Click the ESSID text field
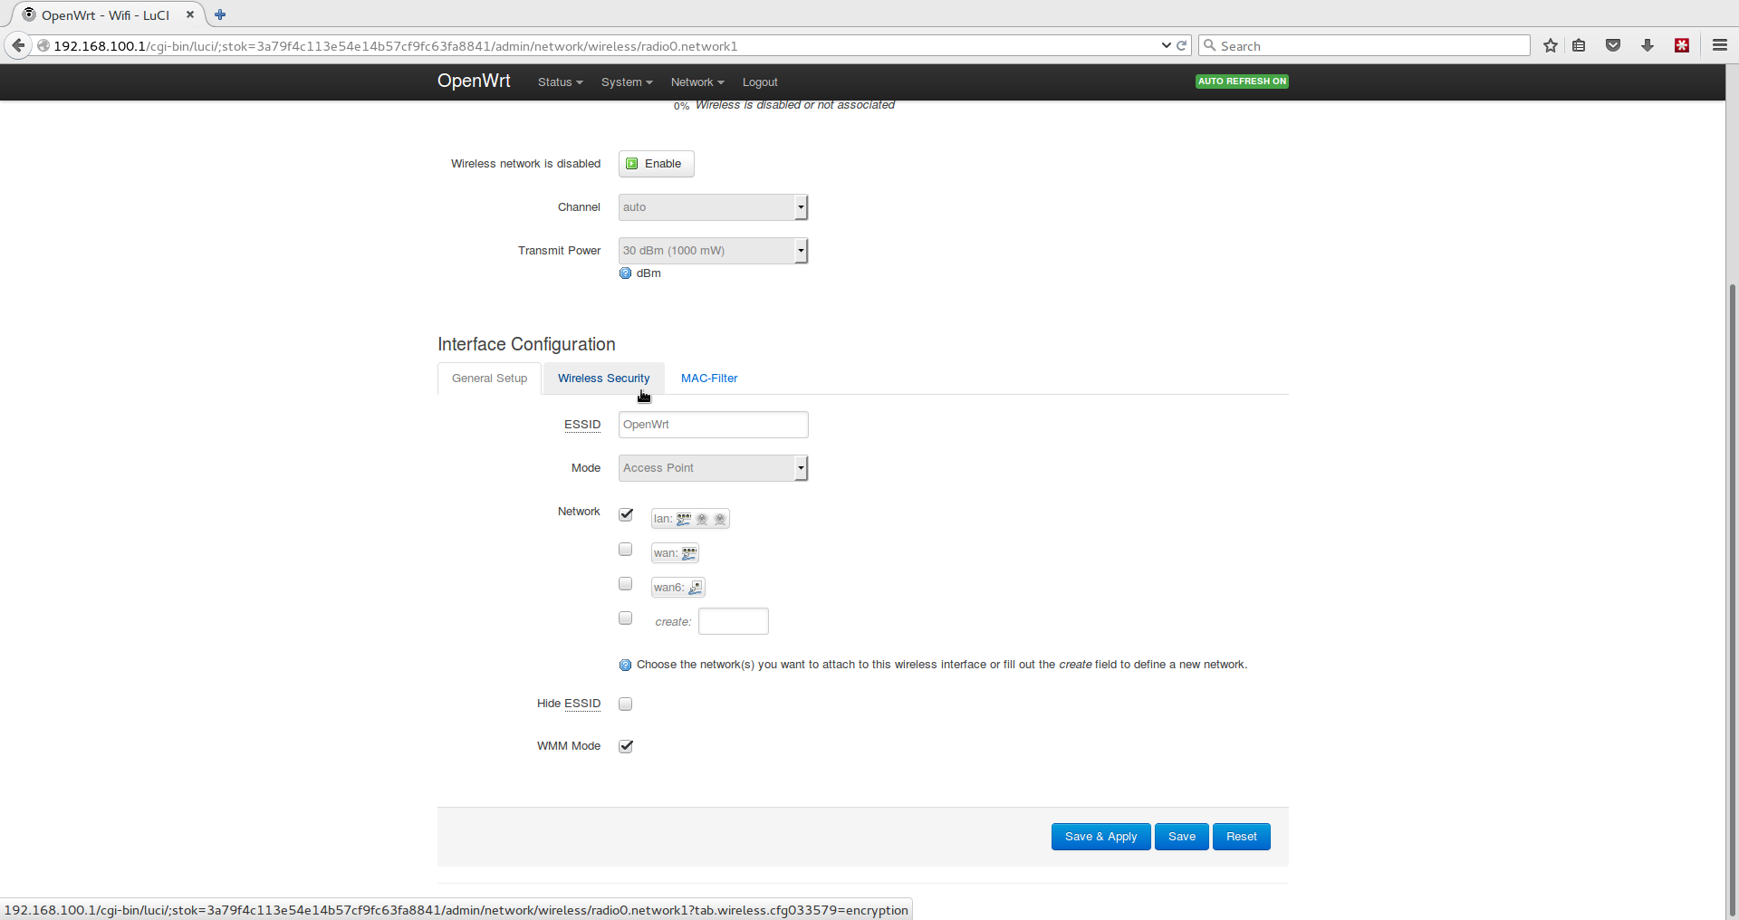Image resolution: width=1739 pixels, height=920 pixels. [x=713, y=425]
